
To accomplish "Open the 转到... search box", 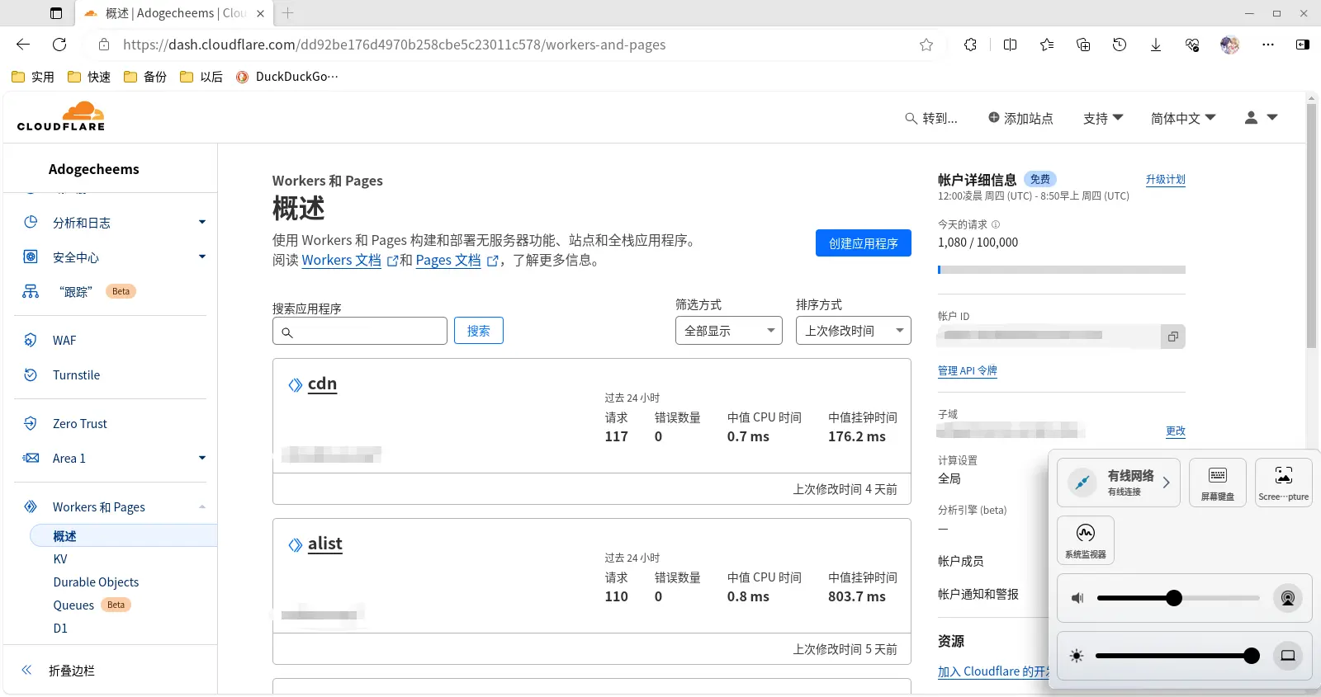I will point(931,119).
